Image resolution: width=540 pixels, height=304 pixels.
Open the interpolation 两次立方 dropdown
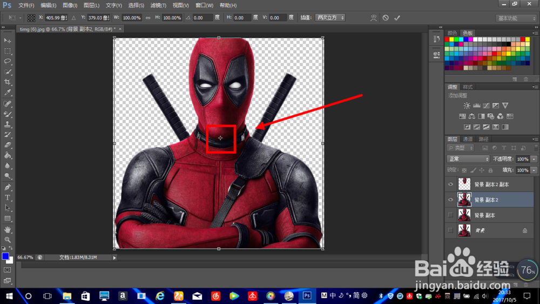pos(330,18)
